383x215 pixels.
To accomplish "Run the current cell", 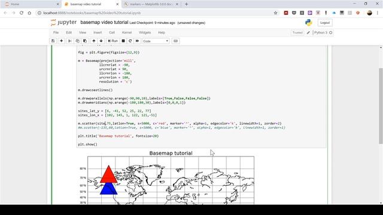I will pos(113,41).
